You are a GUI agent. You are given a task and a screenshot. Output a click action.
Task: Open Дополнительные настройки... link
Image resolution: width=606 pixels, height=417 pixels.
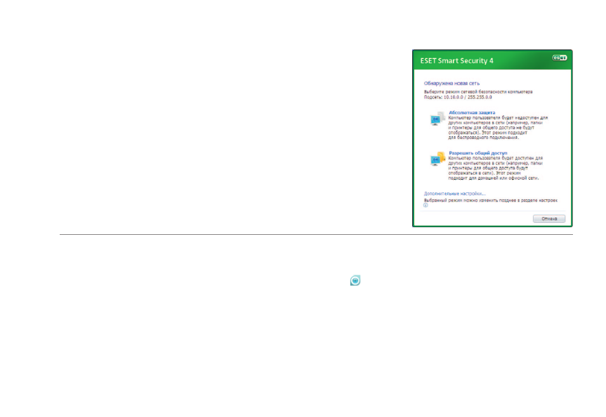click(x=455, y=194)
